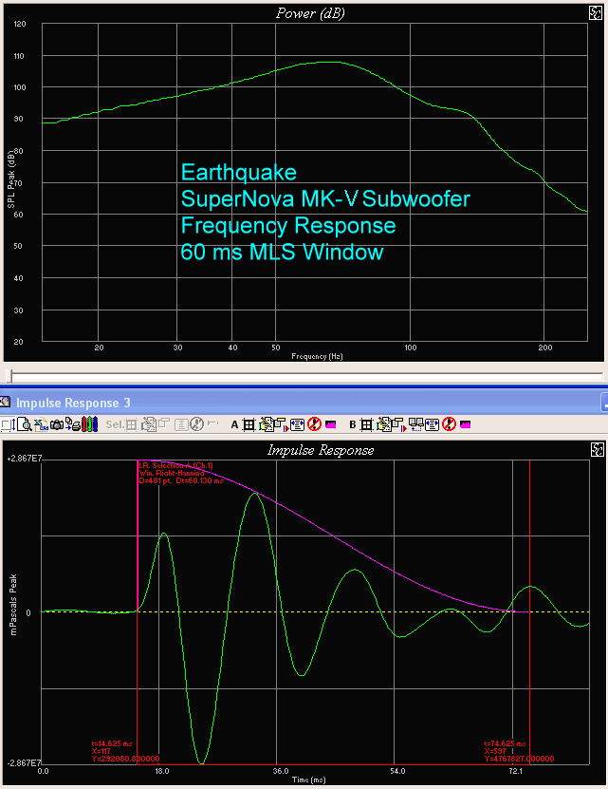Click the '60 ms MLS Window' annotation
Image resolution: width=608 pixels, height=789 pixels.
pos(282,253)
